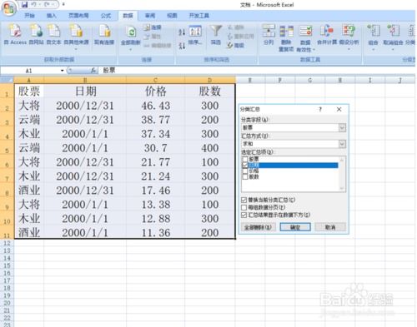Switch to the 开发工具 ribbon tab
The height and width of the screenshot is (327, 417).
click(199, 16)
